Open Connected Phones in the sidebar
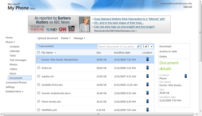The image size is (202, 116). 16,82
